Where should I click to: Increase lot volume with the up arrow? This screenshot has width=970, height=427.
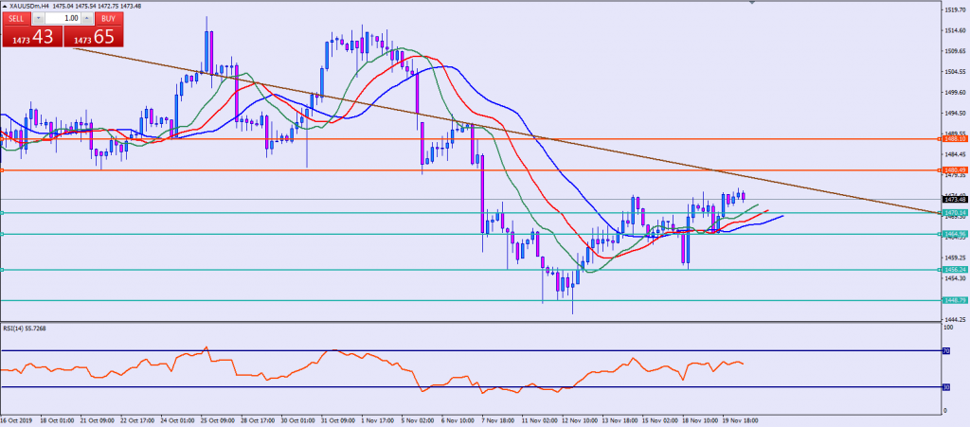[x=86, y=18]
